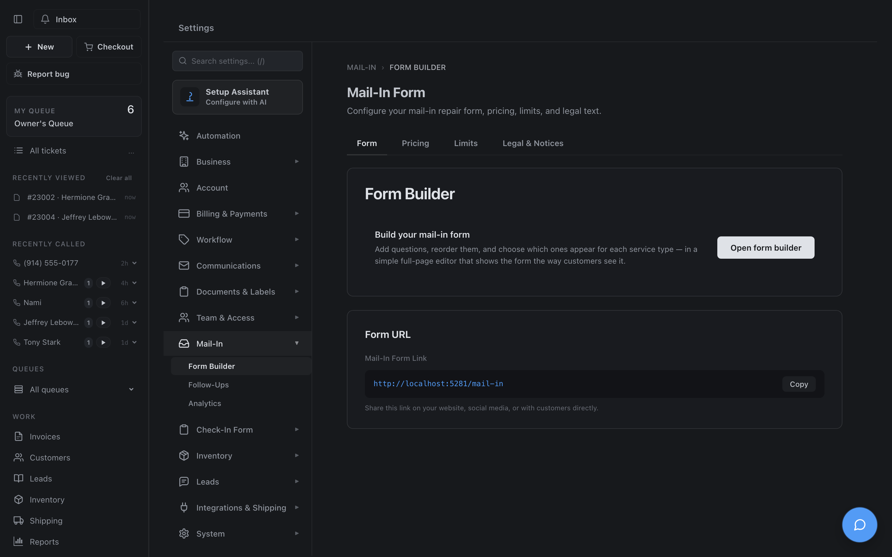Play the Tony Stark call recording
This screenshot has width=892, height=557.
(103, 342)
